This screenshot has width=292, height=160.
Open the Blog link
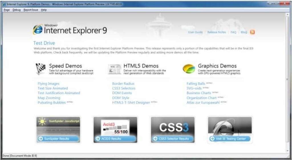[244, 32]
